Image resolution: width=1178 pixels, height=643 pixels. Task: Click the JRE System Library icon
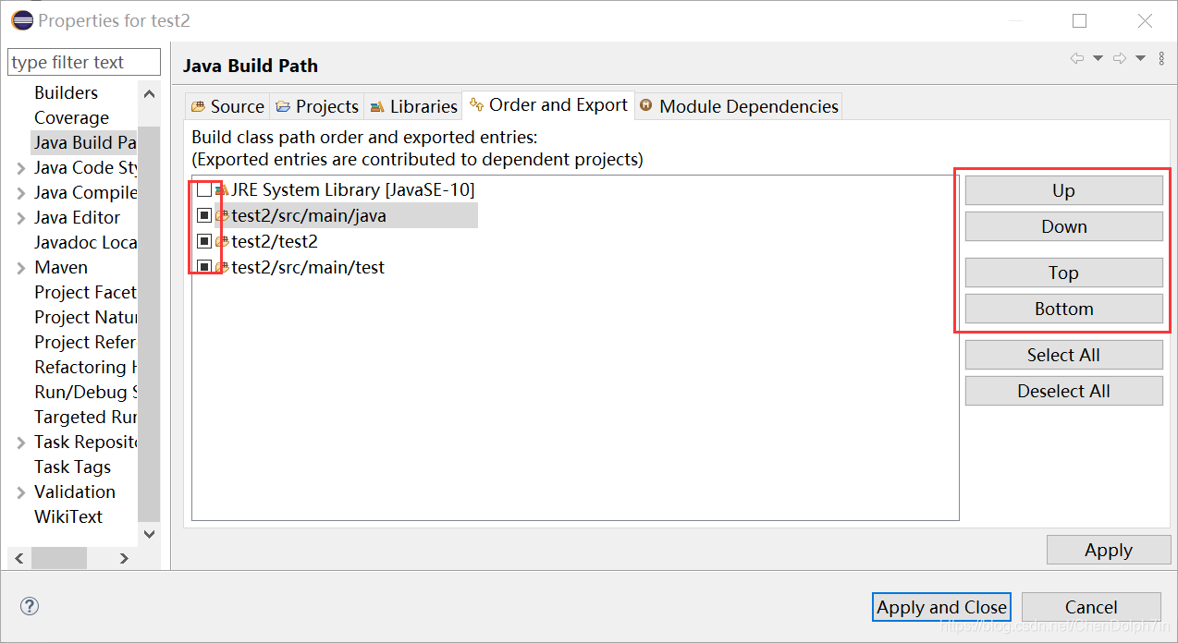point(219,189)
